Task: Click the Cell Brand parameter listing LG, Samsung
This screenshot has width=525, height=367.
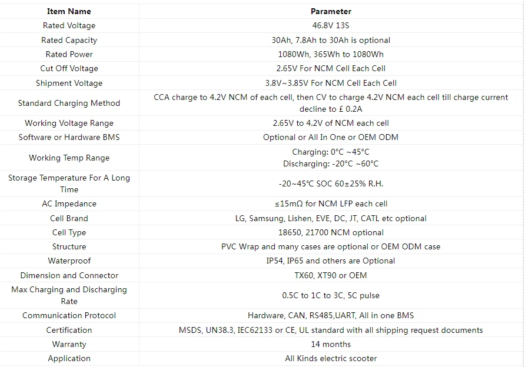Action: click(x=331, y=218)
